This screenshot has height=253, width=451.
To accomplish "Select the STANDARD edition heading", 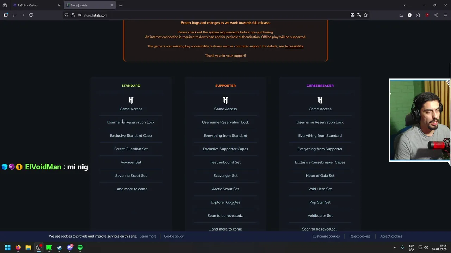I will pos(131,86).
